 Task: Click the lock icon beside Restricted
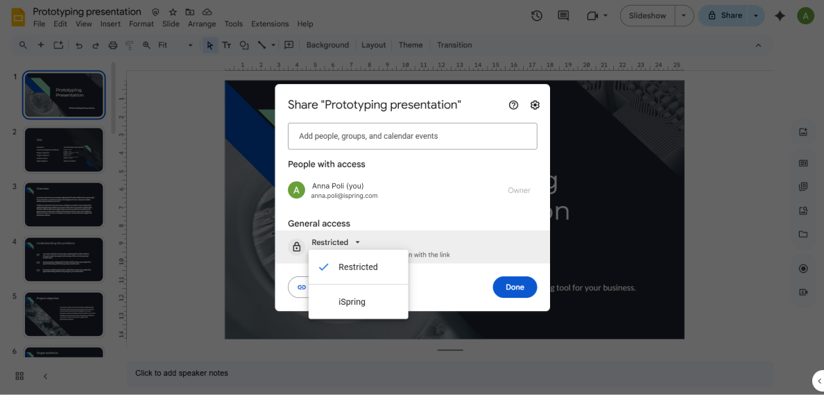(296, 246)
